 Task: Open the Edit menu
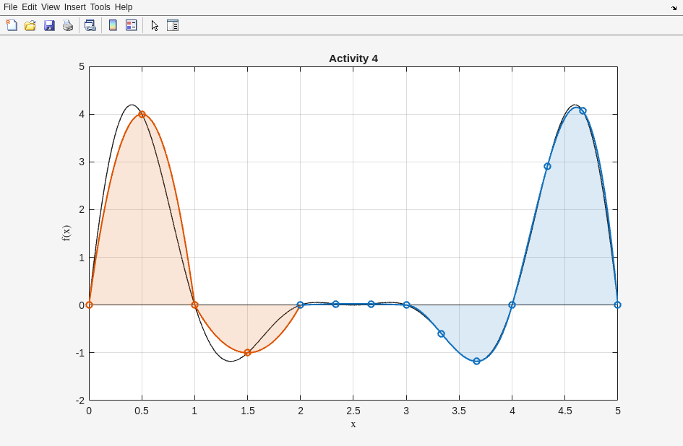point(29,7)
